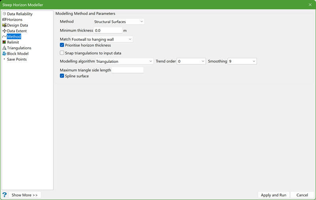
Task: Open the Horizons page
Action: pyautogui.click(x=15, y=19)
